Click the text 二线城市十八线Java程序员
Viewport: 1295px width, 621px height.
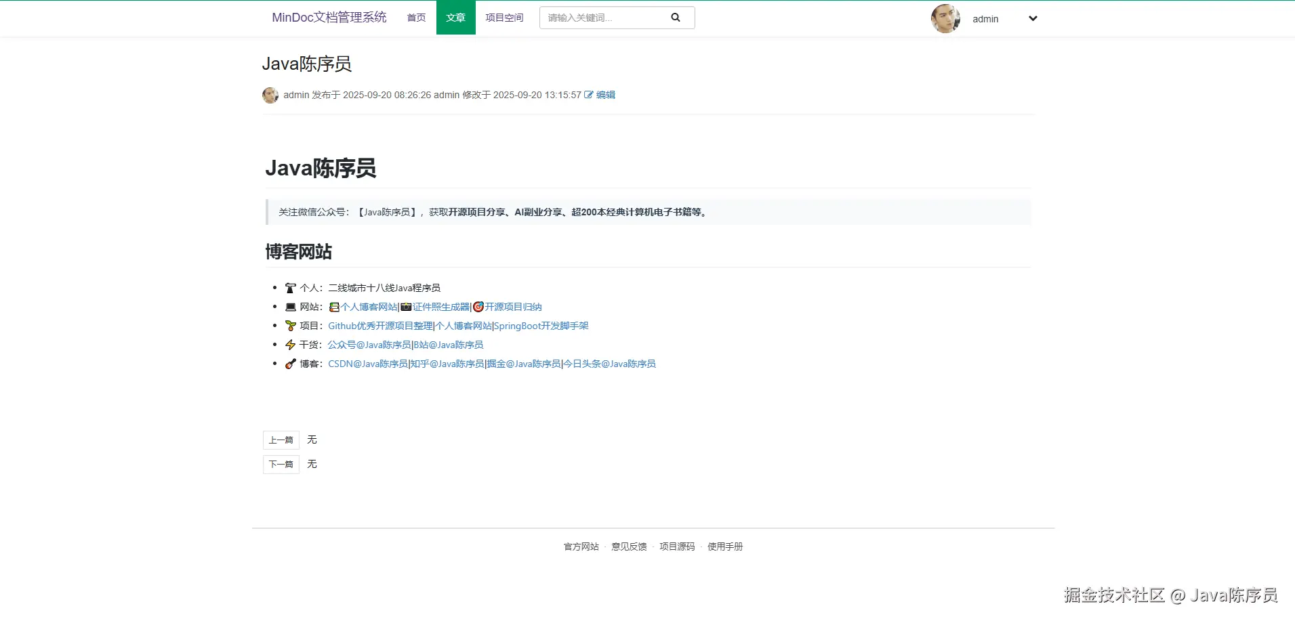coord(384,288)
